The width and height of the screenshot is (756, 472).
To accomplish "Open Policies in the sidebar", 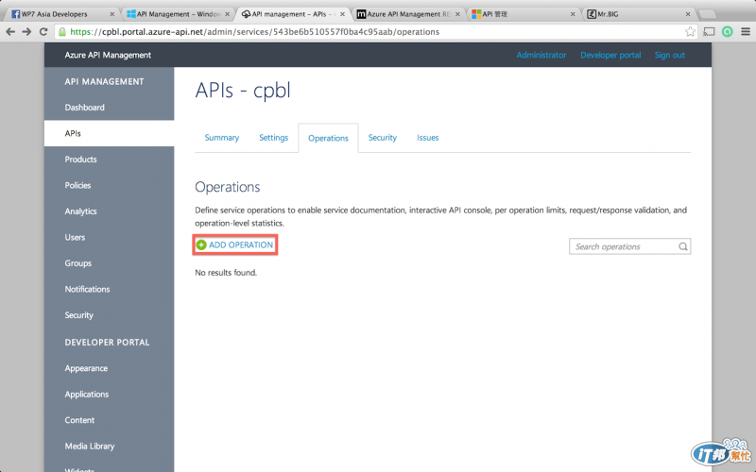I will coord(109,185).
